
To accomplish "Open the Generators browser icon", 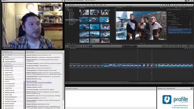I will pyautogui.click(x=183, y=46).
